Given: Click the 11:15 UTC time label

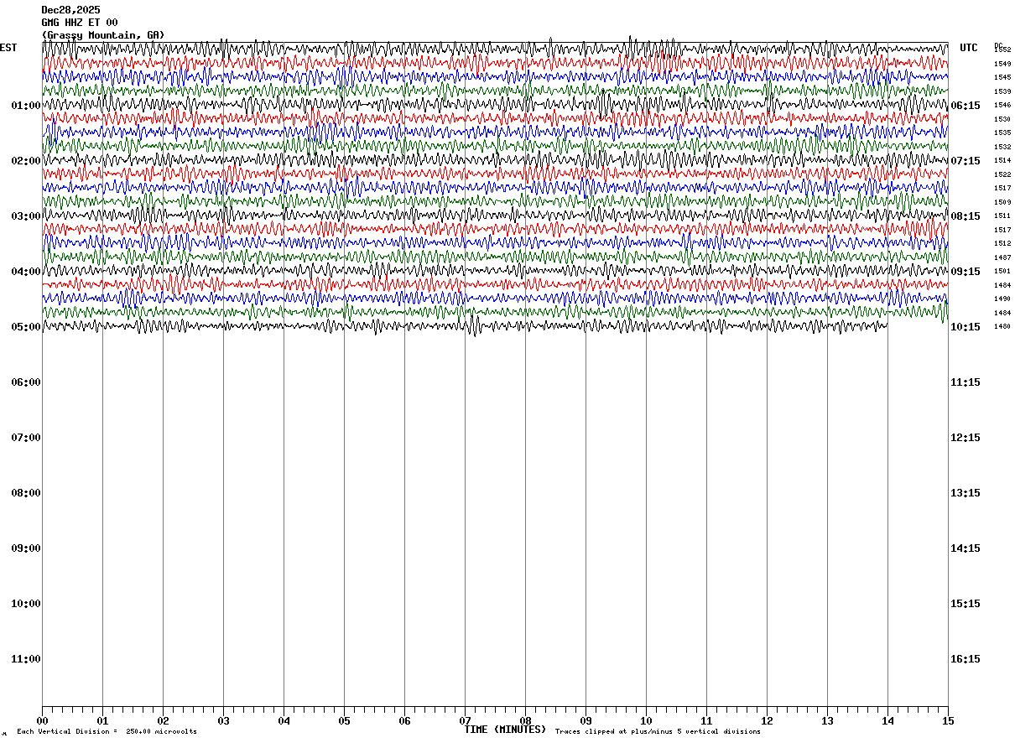Looking at the screenshot, I should (966, 382).
